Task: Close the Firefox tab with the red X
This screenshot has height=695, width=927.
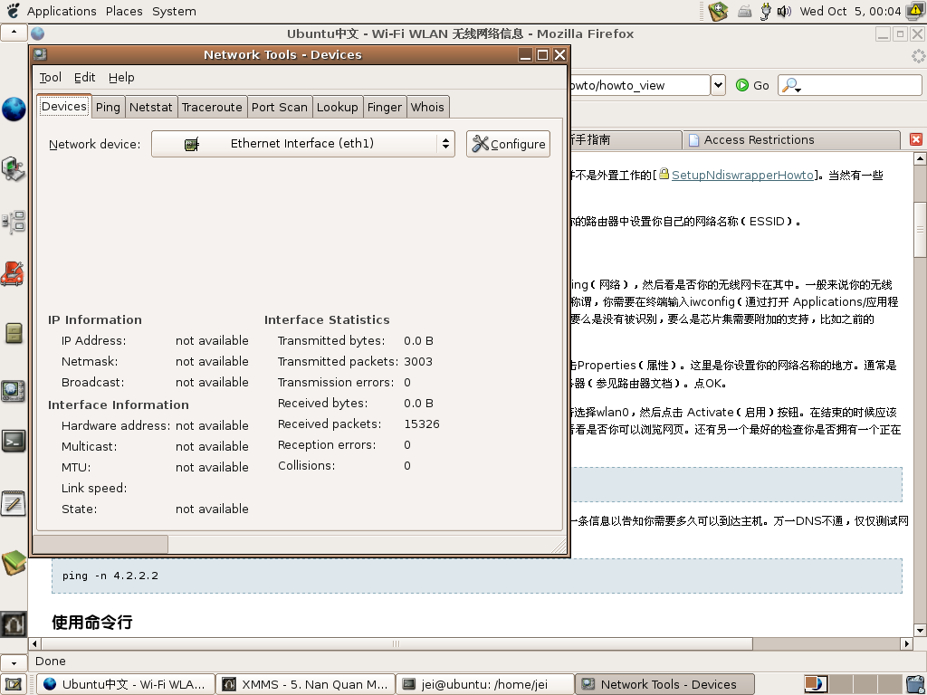Action: [916, 139]
